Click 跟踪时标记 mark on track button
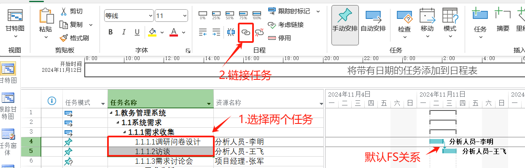The height and width of the screenshot is (168, 525). [289, 11]
